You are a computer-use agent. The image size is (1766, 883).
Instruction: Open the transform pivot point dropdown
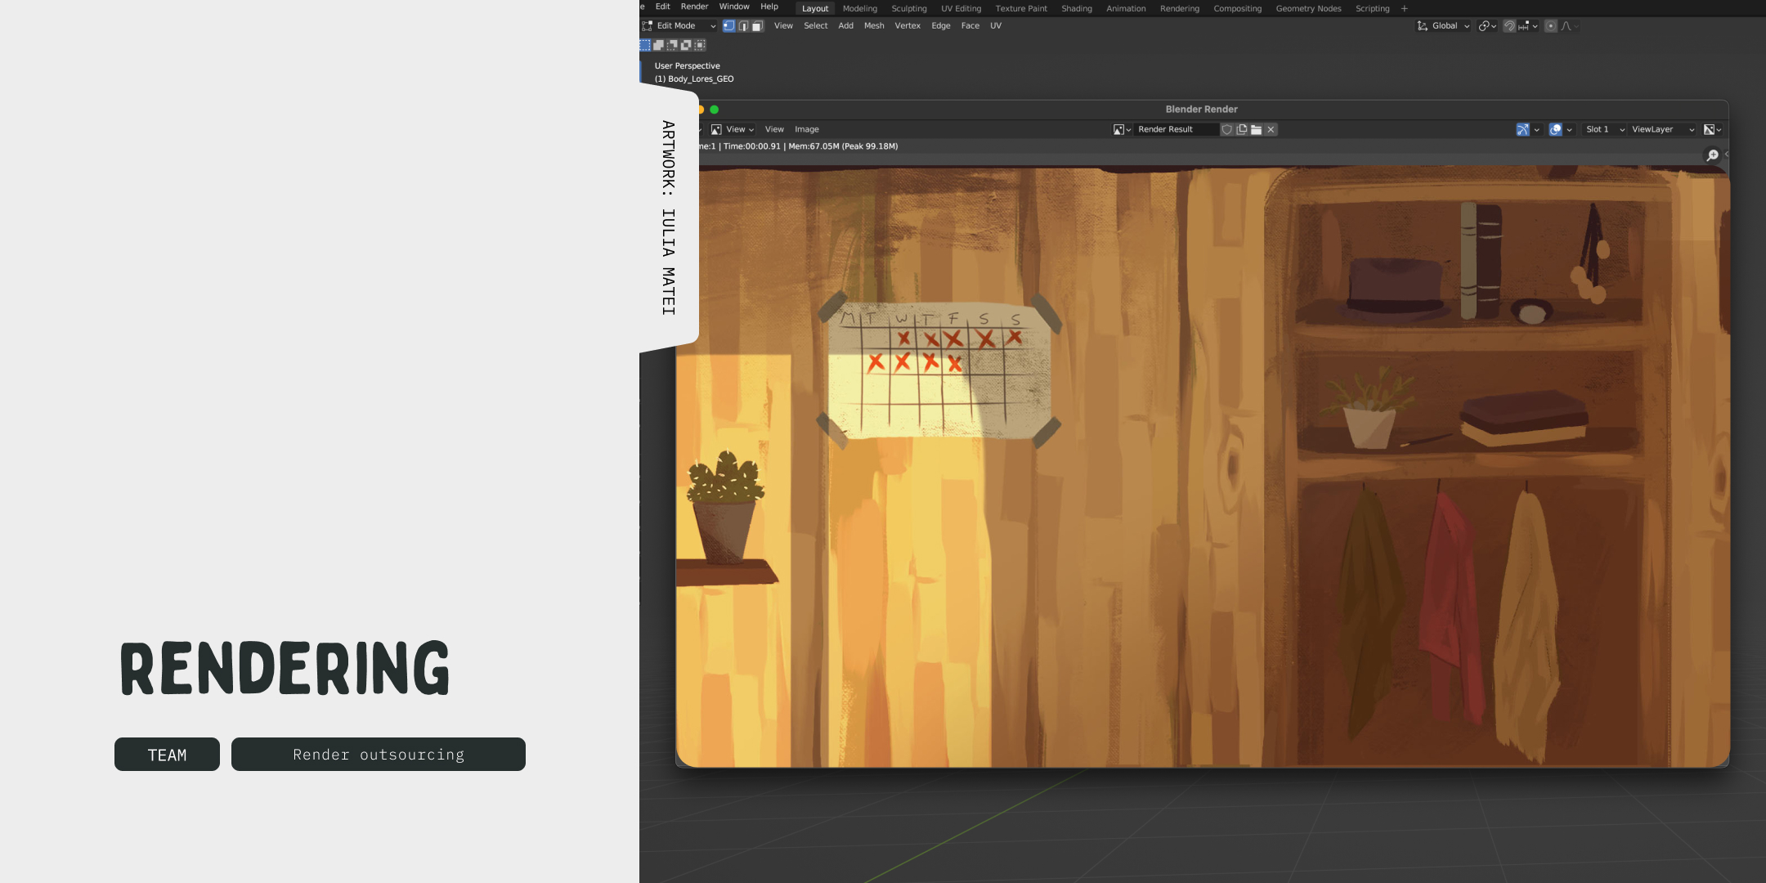[x=1487, y=26]
